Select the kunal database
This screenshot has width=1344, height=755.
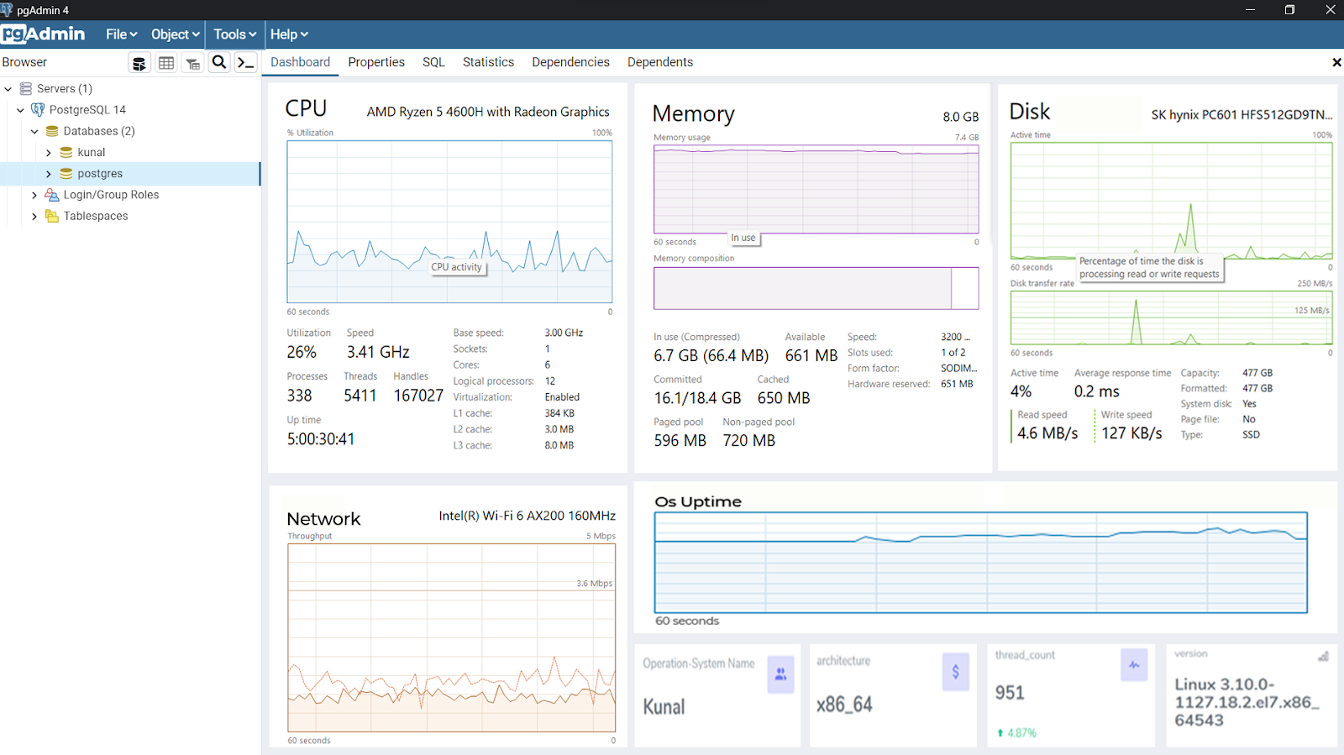92,153
